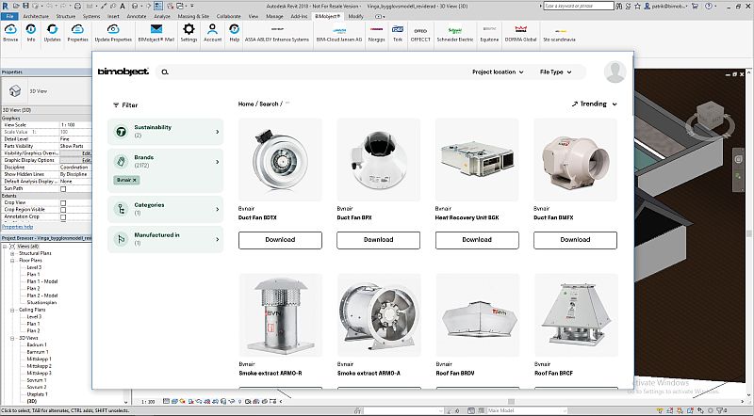Image resolution: width=754 pixels, height=416 pixels.
Task: Select Mittskepp 2 in 3D Views
Action: tap(39, 366)
